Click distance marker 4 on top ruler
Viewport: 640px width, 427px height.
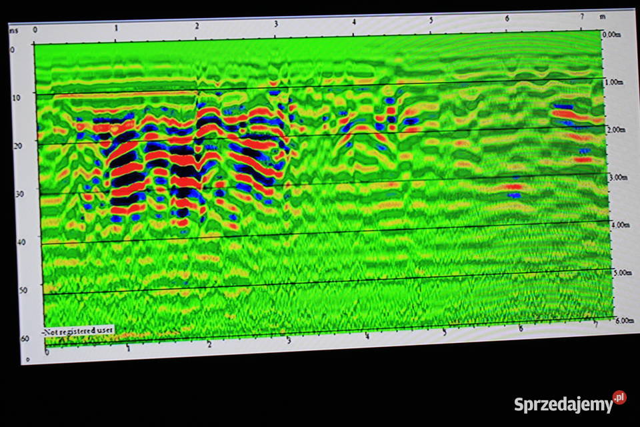pyautogui.click(x=354, y=21)
